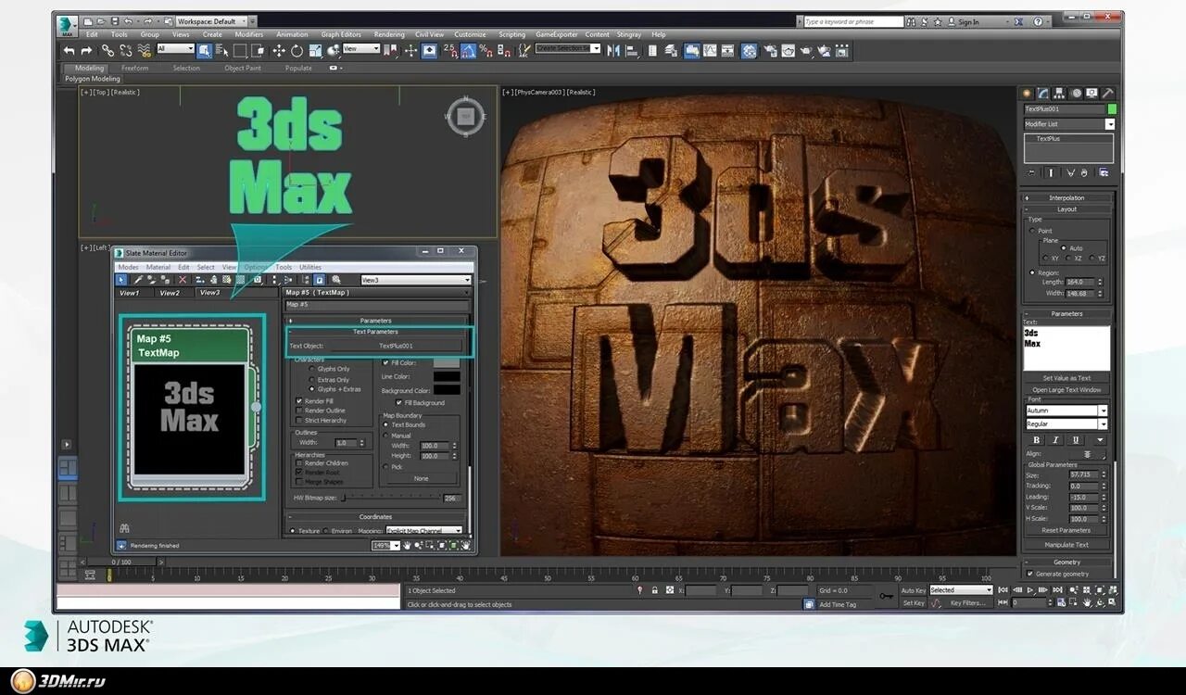The height and width of the screenshot is (695, 1186).
Task: Click the Mirror tool icon
Action: tap(612, 51)
